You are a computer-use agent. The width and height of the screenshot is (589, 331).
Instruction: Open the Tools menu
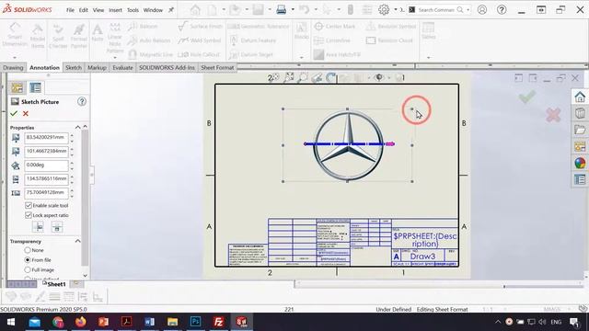(x=133, y=10)
